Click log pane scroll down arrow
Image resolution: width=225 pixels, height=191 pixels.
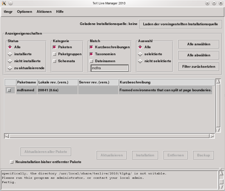[x=221, y=187]
